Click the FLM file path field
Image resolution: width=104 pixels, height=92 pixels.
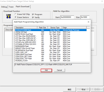coord(52,65)
